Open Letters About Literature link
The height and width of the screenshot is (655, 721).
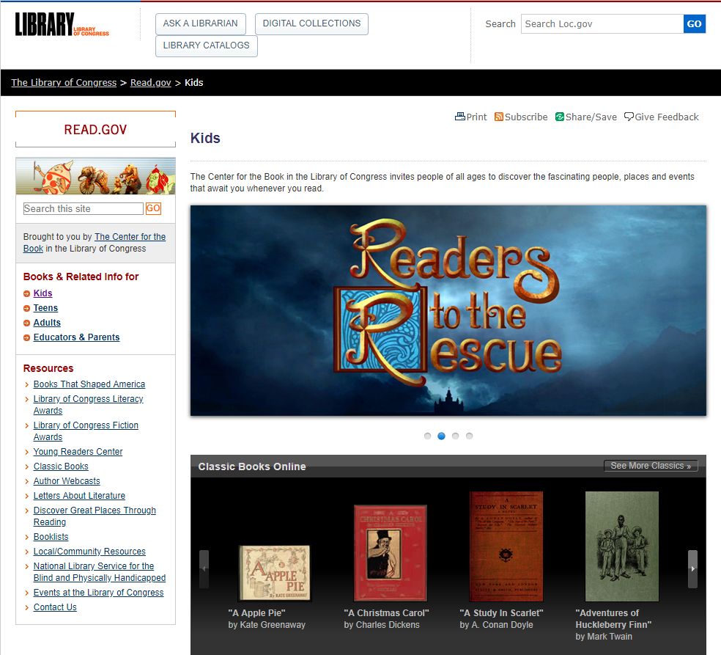[x=79, y=496]
